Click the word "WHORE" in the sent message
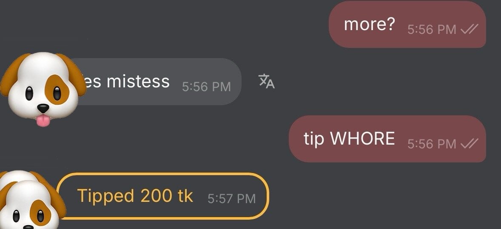 (362, 139)
